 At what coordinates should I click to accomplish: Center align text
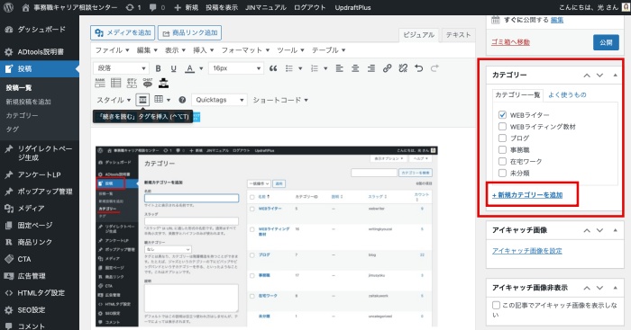pyautogui.click(x=355, y=68)
